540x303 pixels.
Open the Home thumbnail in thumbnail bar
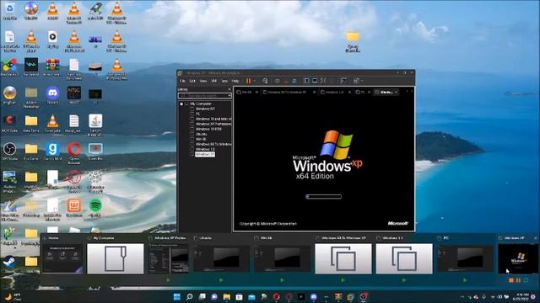[62, 258]
